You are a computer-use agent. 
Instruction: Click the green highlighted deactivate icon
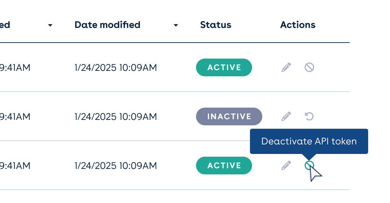[309, 165]
